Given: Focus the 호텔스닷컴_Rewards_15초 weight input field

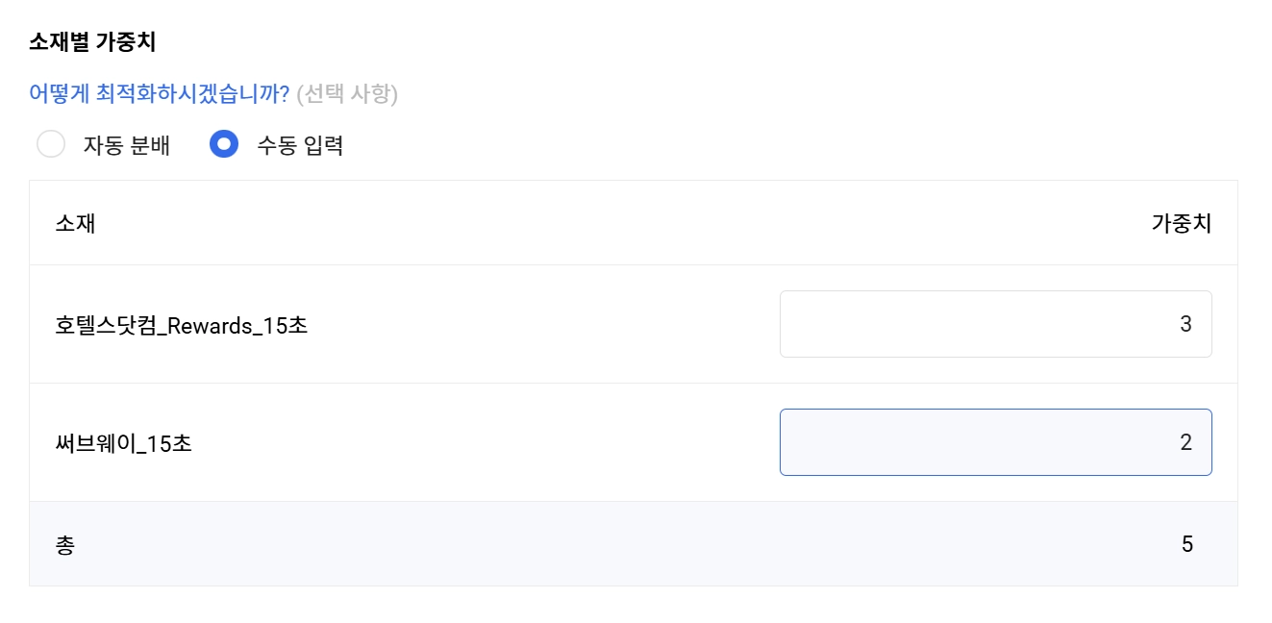Looking at the screenshot, I should (x=995, y=324).
